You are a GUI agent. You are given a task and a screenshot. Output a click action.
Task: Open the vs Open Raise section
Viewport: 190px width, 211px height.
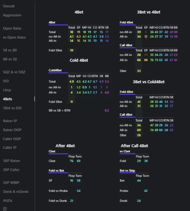(14, 37)
